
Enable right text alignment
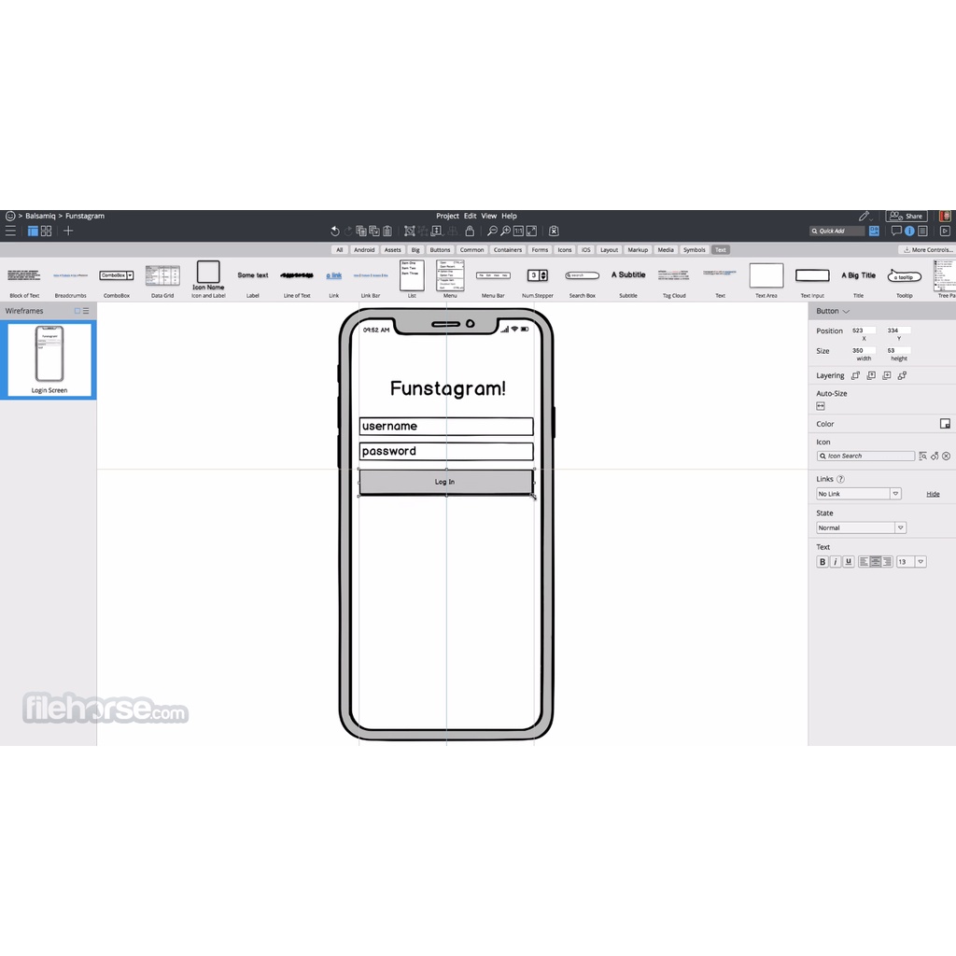click(x=887, y=561)
